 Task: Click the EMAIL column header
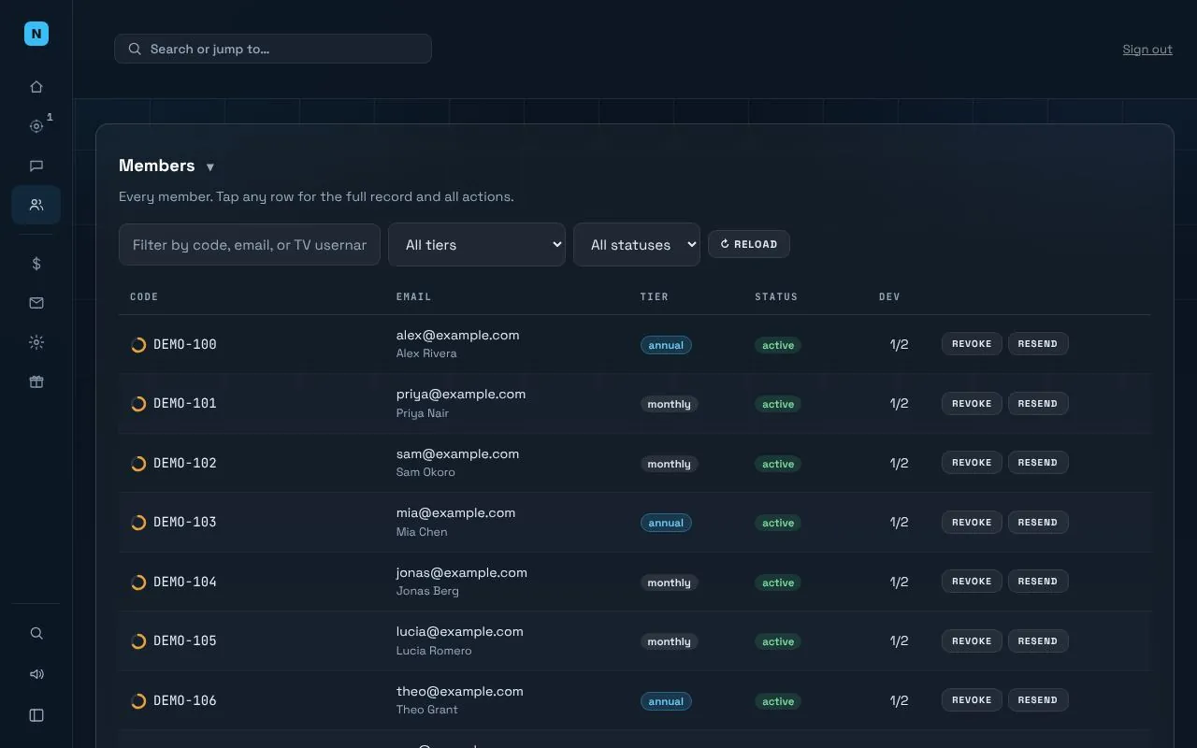click(x=414, y=296)
